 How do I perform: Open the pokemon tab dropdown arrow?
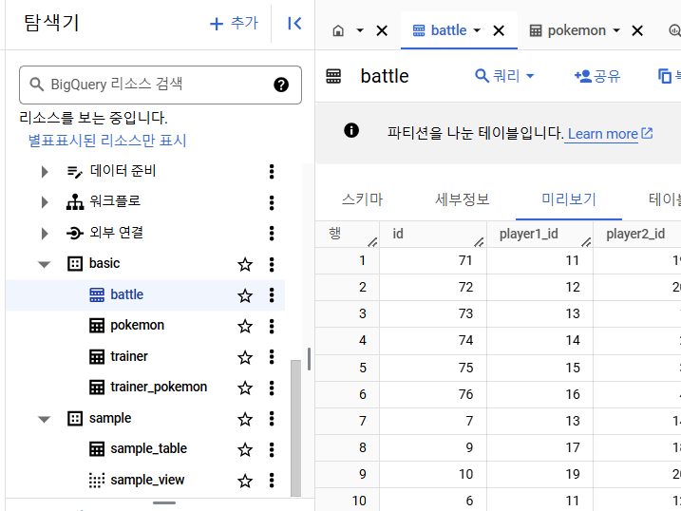616,30
